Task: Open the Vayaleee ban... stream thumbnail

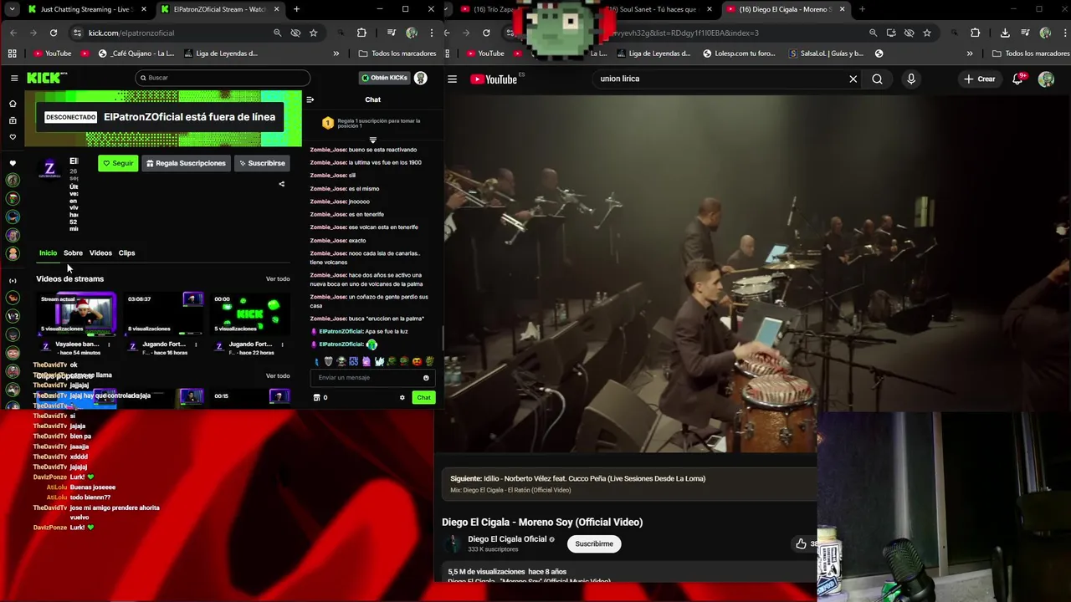Action: point(77,314)
